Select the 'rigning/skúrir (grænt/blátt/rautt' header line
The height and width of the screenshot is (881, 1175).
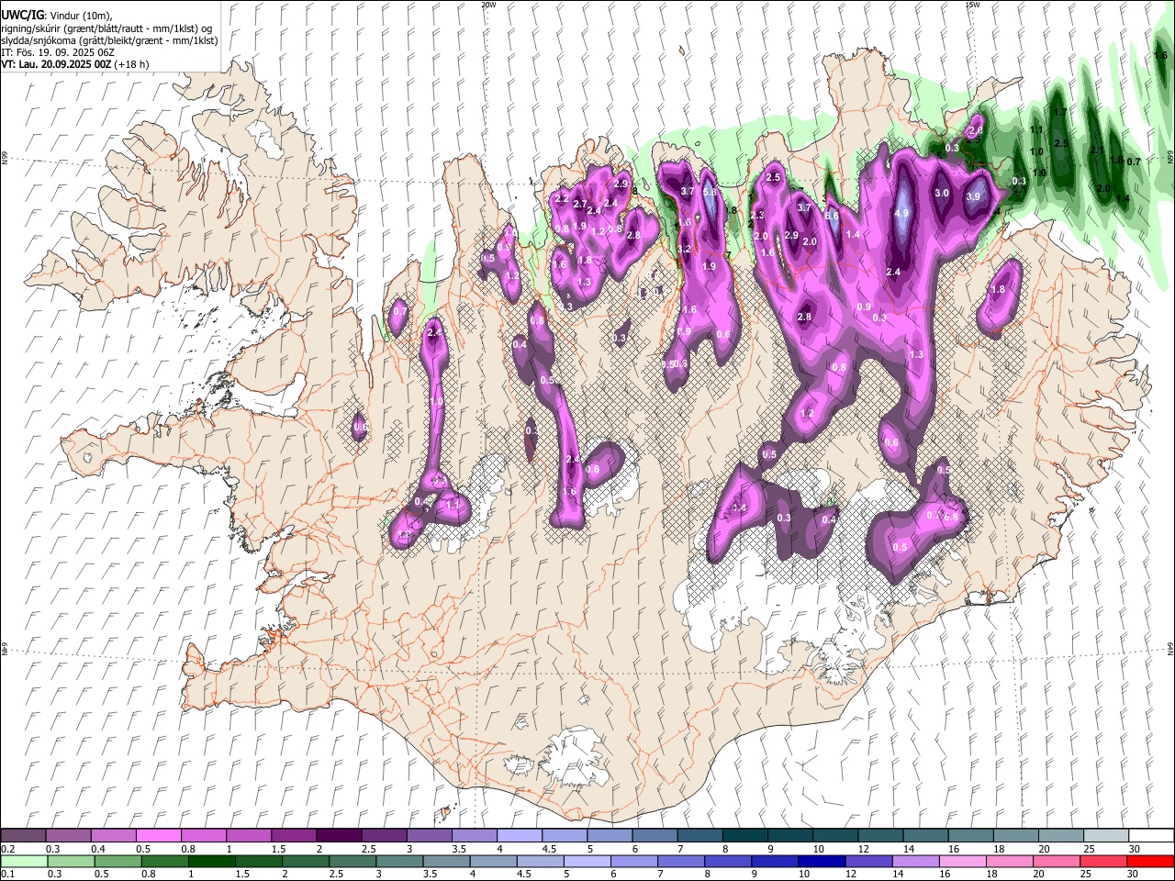click(107, 28)
